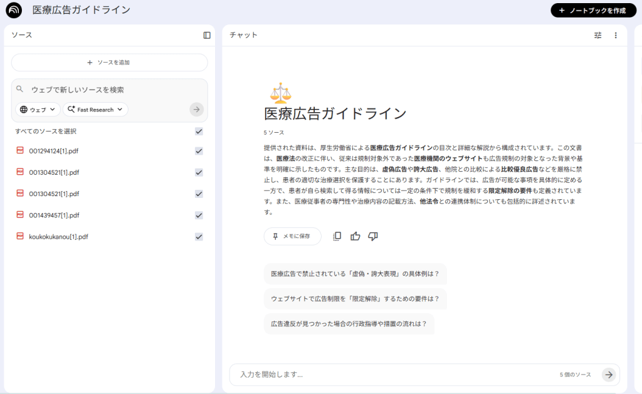Expand the ウェブ source type dropdown
Viewport: 642px width, 394px height.
pos(38,110)
